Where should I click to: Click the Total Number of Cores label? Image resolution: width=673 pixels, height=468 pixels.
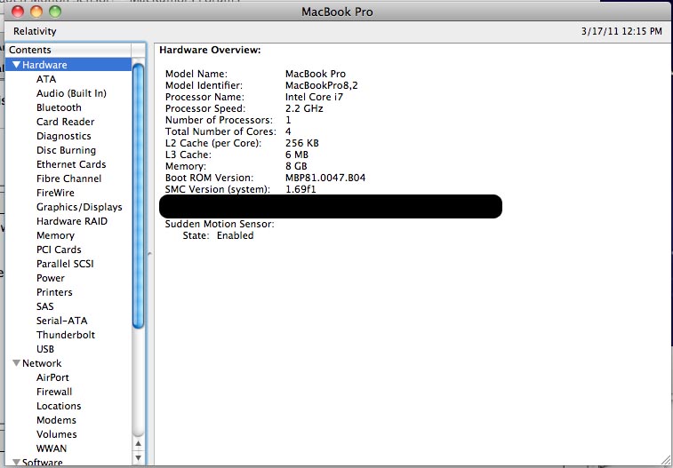(220, 131)
